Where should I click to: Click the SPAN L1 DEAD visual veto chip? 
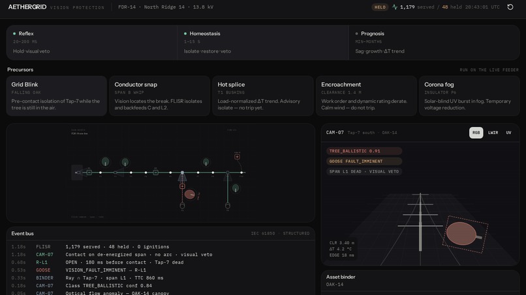click(364, 171)
